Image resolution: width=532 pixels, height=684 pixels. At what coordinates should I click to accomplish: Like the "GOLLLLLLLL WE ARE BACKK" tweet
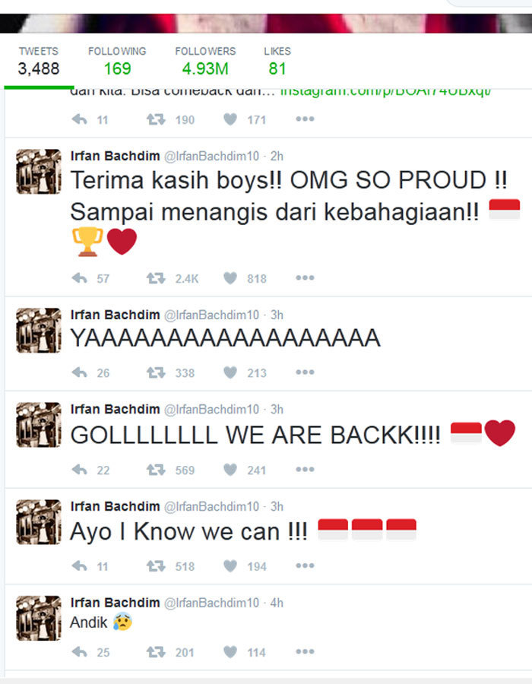click(230, 470)
